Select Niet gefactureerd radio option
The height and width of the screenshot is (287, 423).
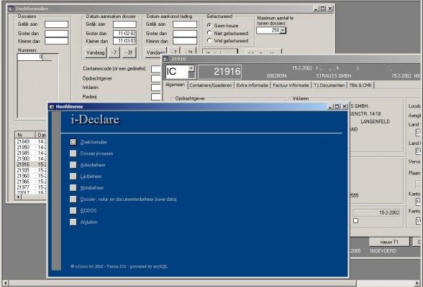point(209,33)
